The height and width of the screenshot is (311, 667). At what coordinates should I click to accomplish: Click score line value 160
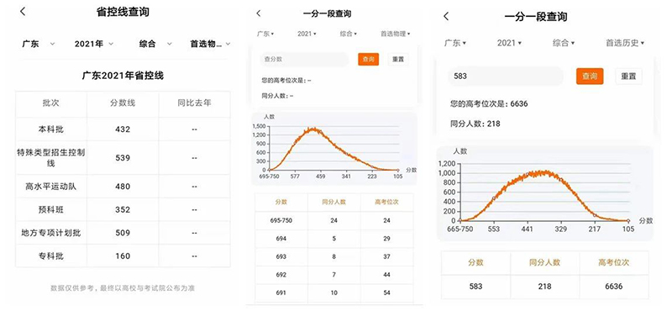[123, 256]
